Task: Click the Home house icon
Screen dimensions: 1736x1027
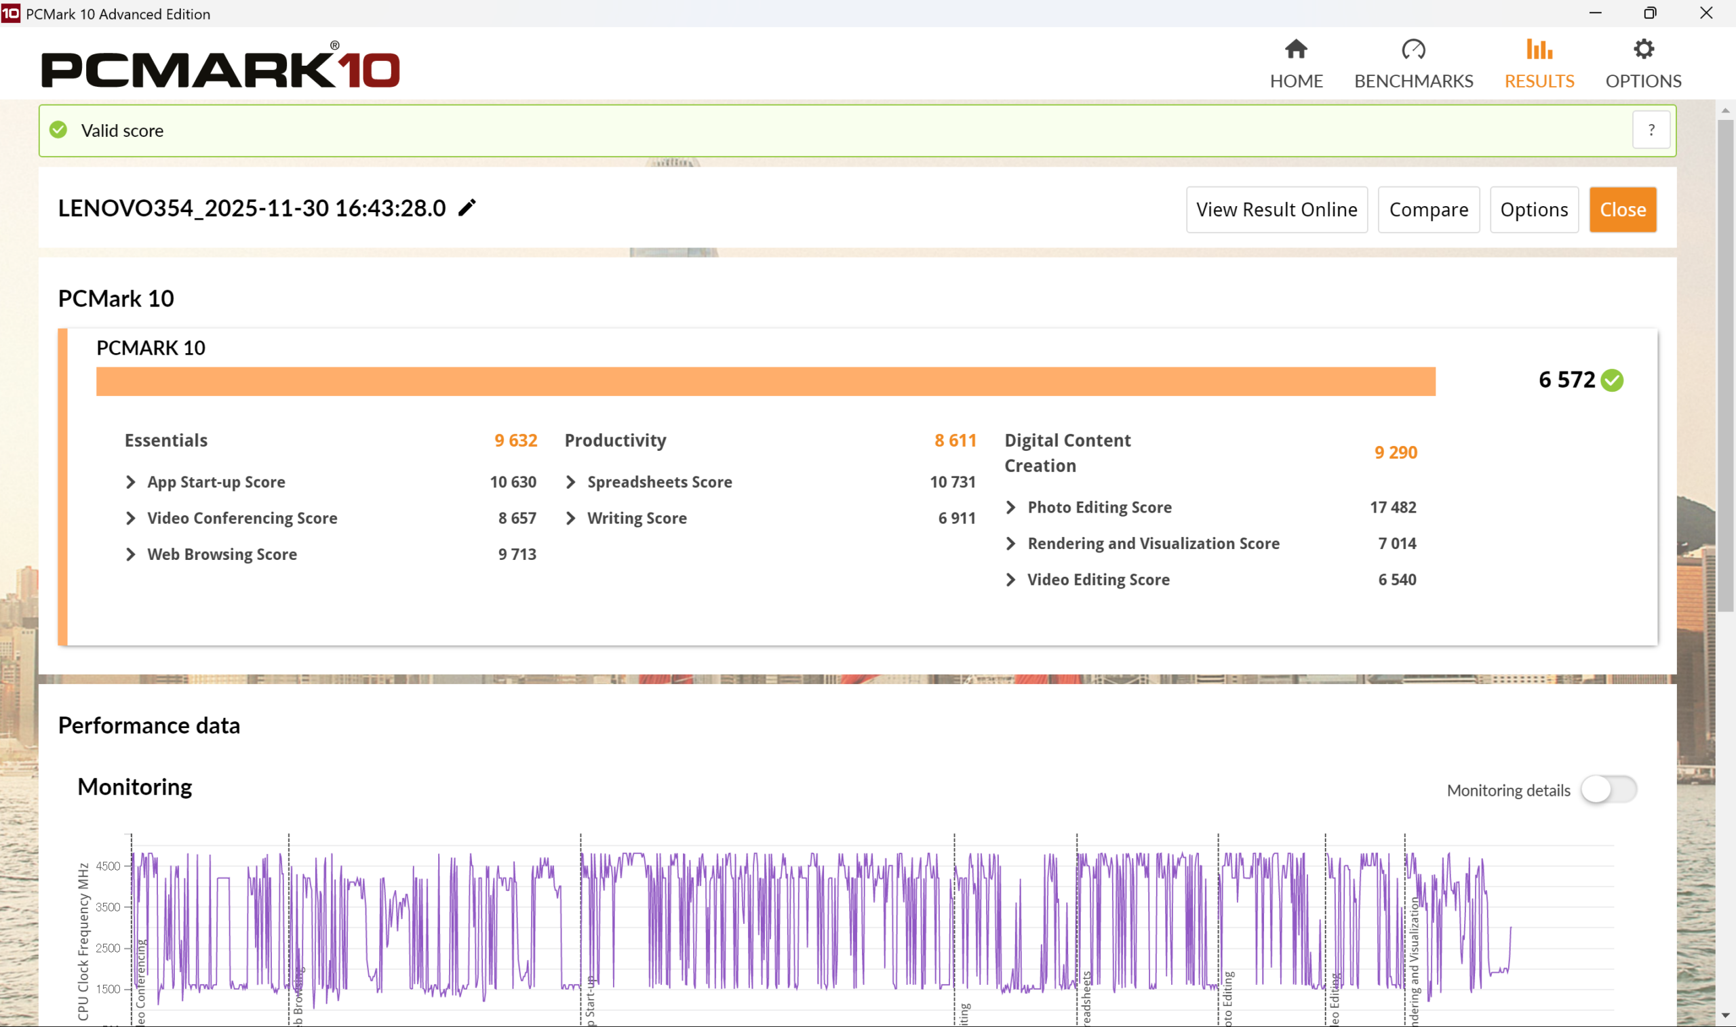Action: [x=1296, y=49]
